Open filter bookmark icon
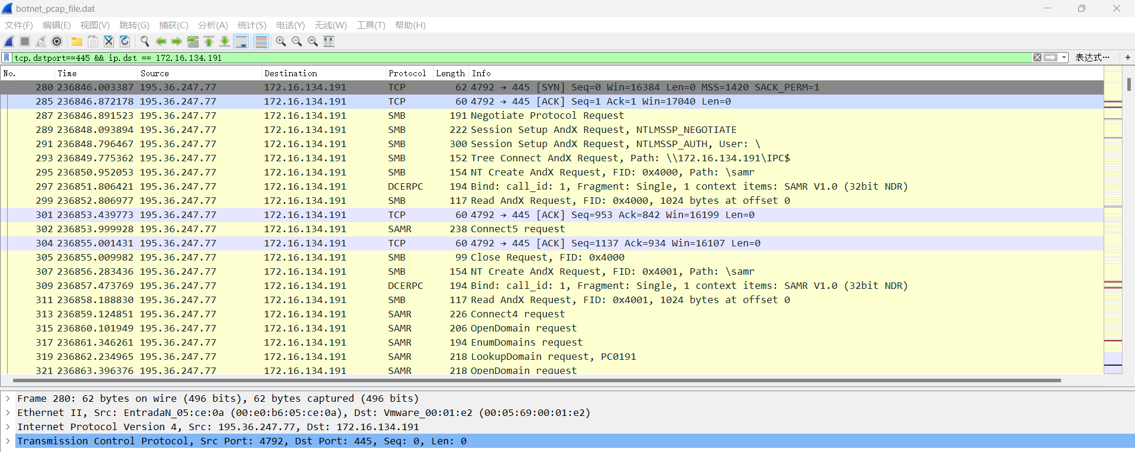Screen dimensions: 1135x452 pyautogui.click(x=7, y=58)
